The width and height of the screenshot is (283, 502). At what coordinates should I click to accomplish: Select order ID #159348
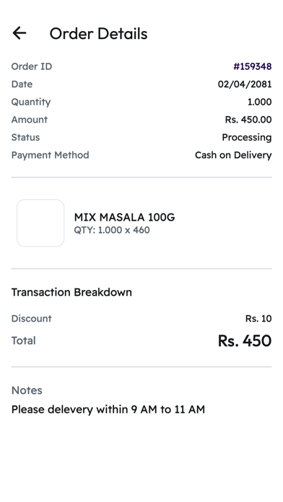[252, 66]
